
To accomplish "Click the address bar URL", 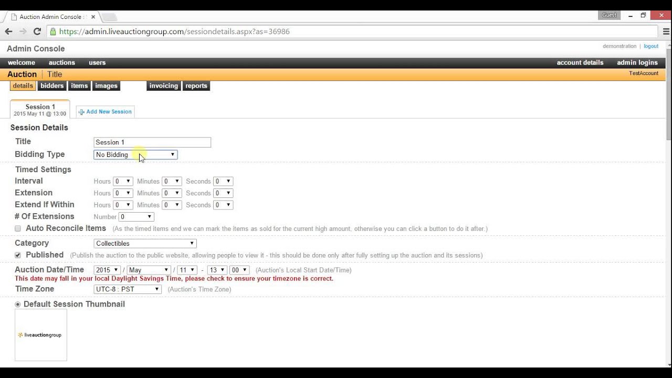I will [174, 31].
